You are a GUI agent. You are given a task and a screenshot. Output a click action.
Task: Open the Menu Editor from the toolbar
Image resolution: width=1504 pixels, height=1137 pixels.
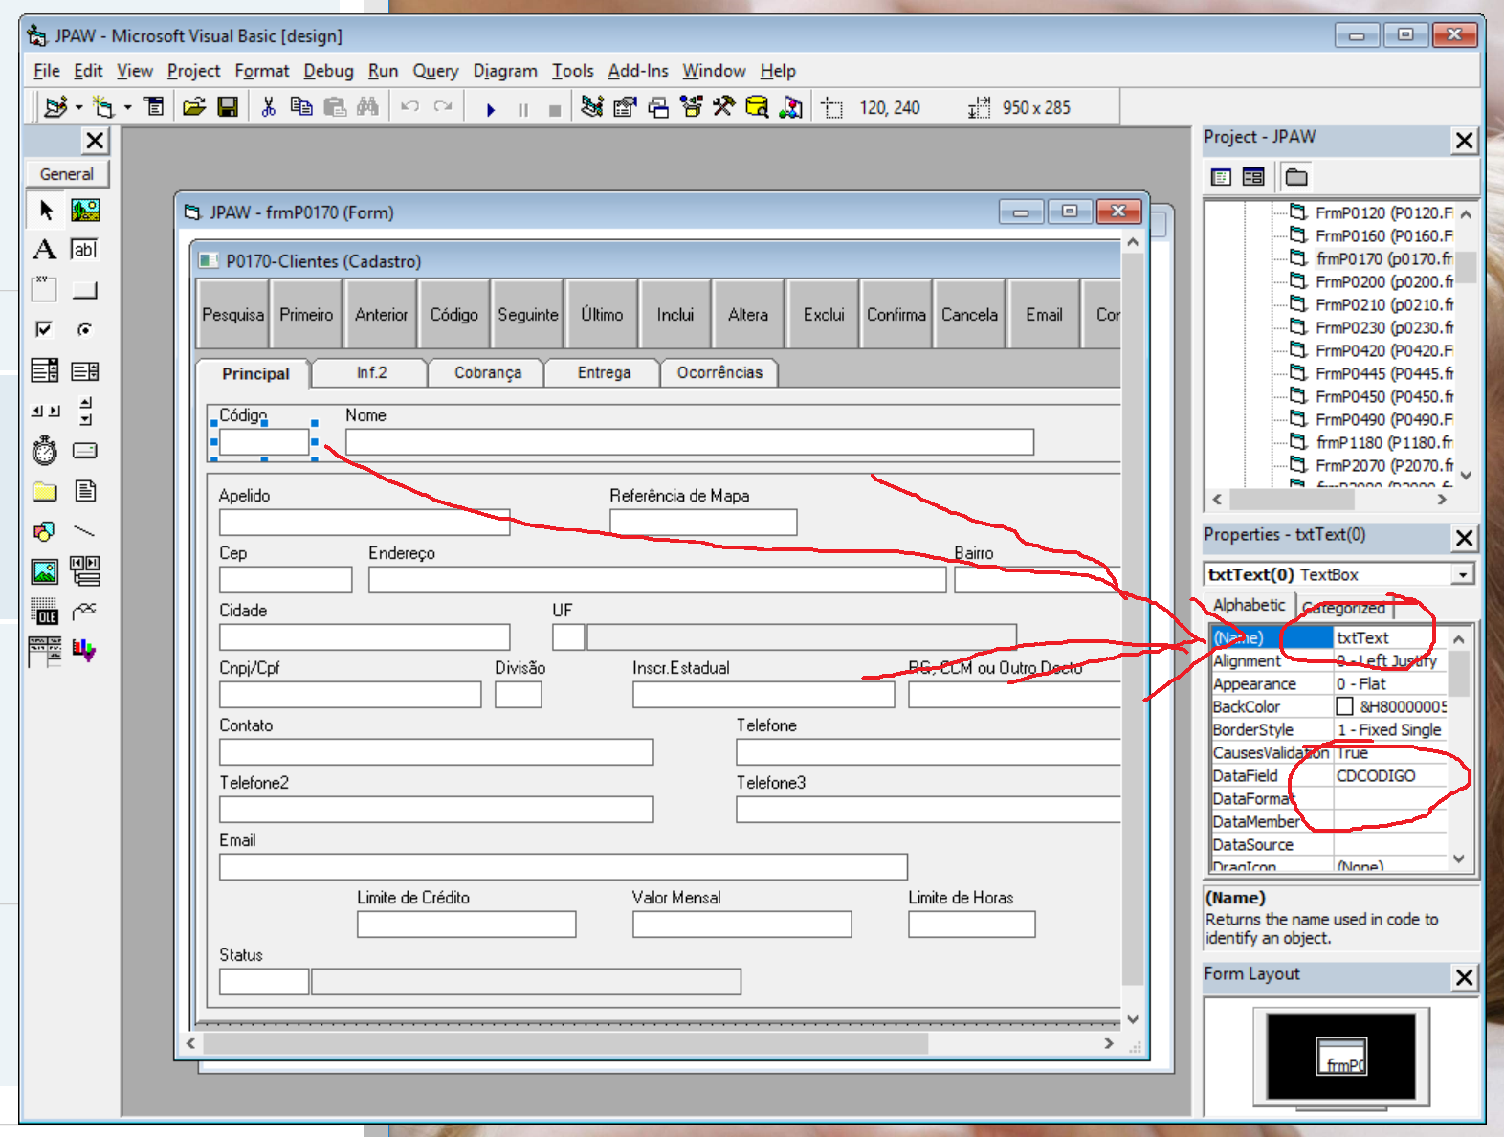154,107
